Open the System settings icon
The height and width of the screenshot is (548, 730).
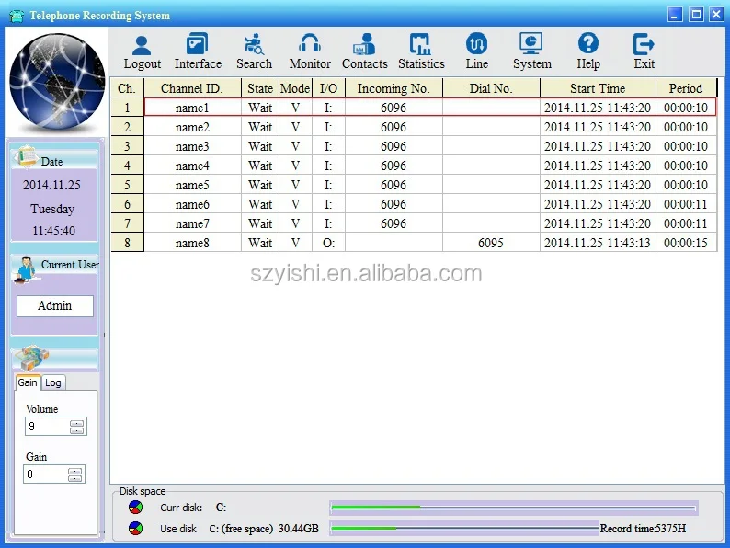click(x=531, y=44)
